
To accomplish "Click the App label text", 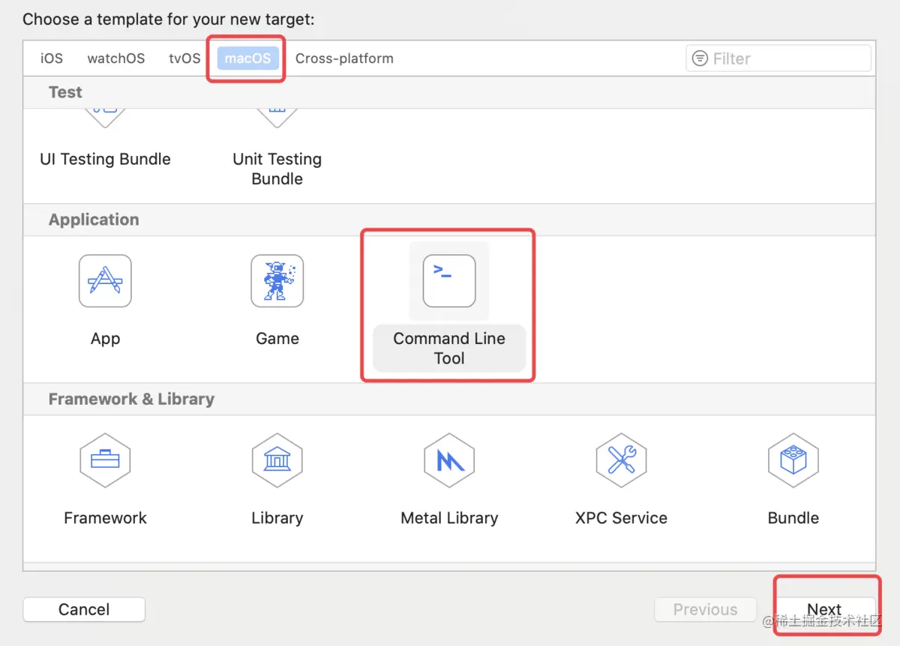I will pyautogui.click(x=105, y=339).
